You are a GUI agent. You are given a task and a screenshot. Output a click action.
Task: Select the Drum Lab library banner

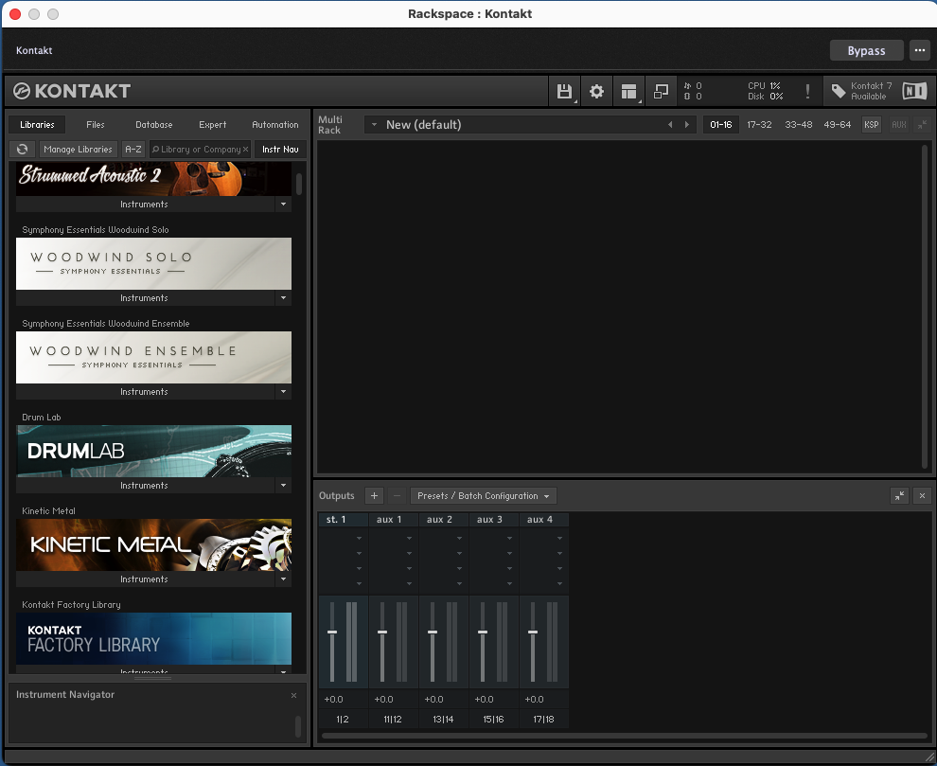[x=153, y=451]
